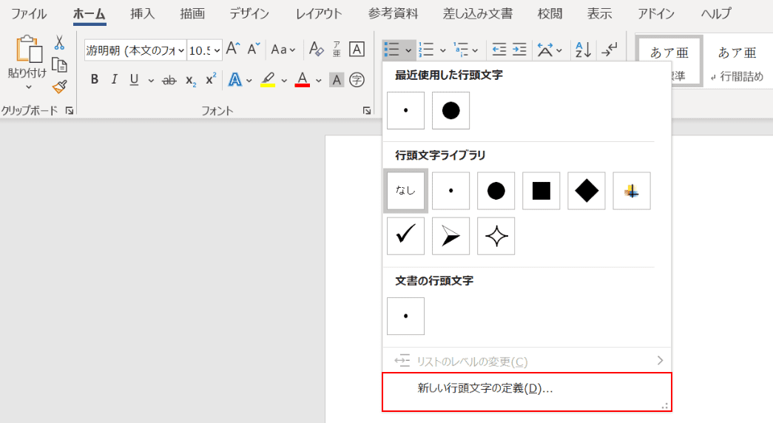The width and height of the screenshot is (773, 423).
Task: Switch to the レイアウト tab
Action: (x=319, y=14)
